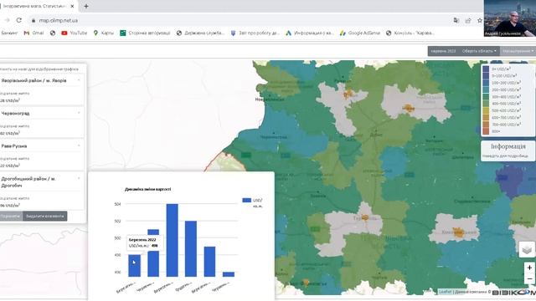Screen dimensions: 536x301
Task: Click the Яворівський район / м. Яворів title
Action: [x=33, y=80]
